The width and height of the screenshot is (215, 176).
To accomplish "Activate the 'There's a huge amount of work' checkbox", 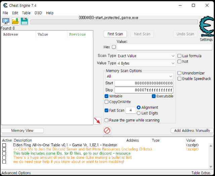I will point(4,157).
